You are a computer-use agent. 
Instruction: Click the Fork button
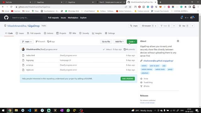click(x=165, y=26)
